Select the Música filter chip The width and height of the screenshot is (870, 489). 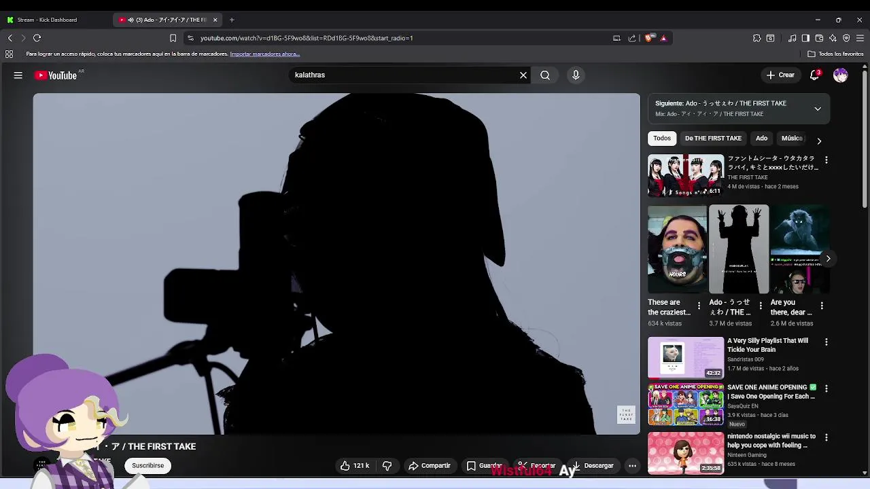(792, 139)
